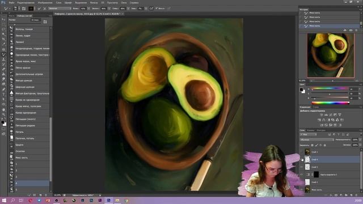This screenshot has width=363, height=204.
Task: Select brush preset Канва однородная
Action: 32,113
